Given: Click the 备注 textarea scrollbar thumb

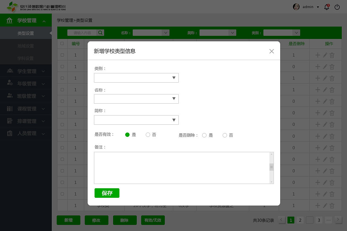Looking at the screenshot, I should [272, 167].
